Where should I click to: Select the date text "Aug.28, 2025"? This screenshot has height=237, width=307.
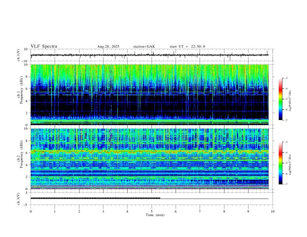(x=108, y=46)
